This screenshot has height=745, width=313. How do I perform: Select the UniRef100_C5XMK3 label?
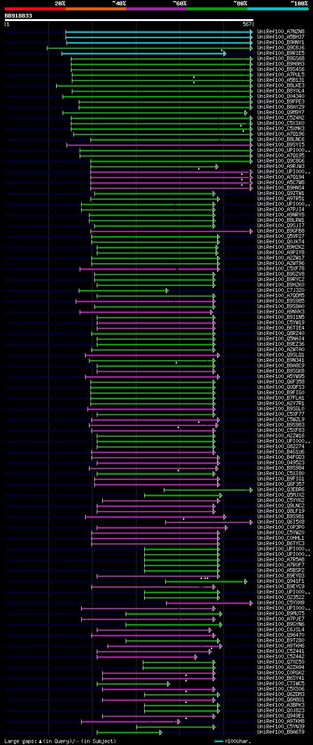point(281,128)
